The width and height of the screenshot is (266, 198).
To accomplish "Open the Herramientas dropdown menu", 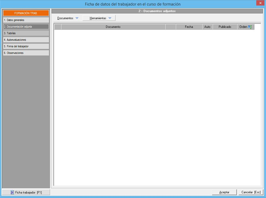I will (x=99, y=18).
